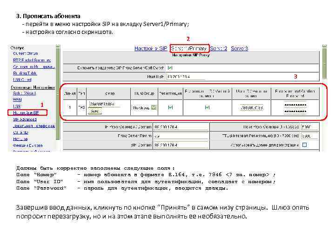
Task: Click the left sidebar scrollbar thumb
Action: coord(58,94)
